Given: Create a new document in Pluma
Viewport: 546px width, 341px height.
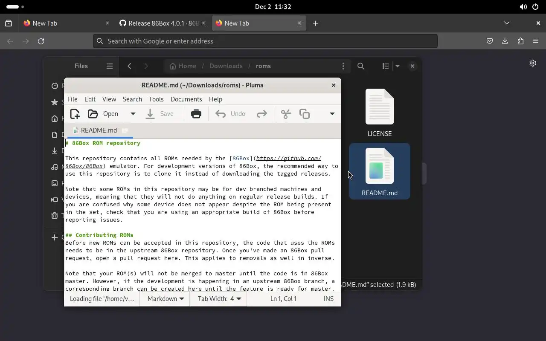Looking at the screenshot, I should tap(75, 114).
